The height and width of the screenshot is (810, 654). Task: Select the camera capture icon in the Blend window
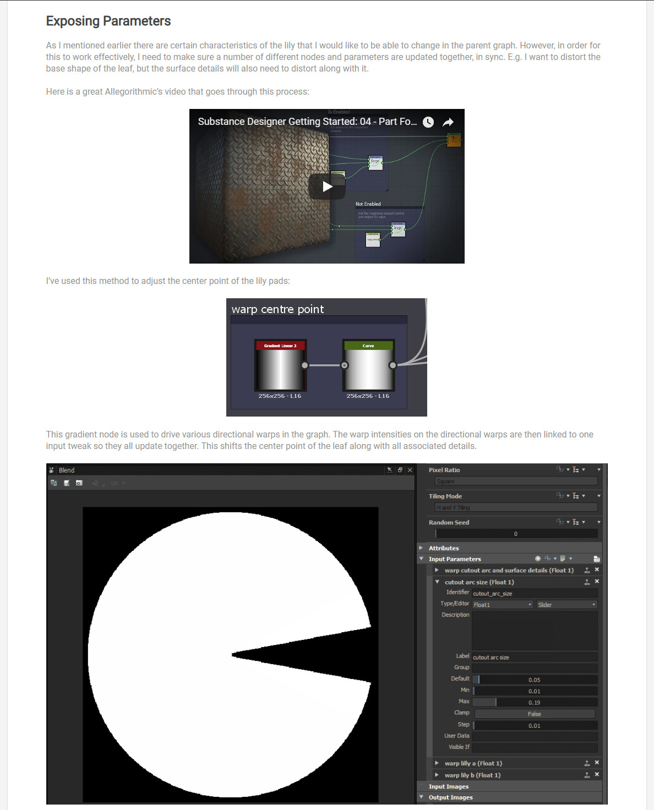tap(78, 483)
